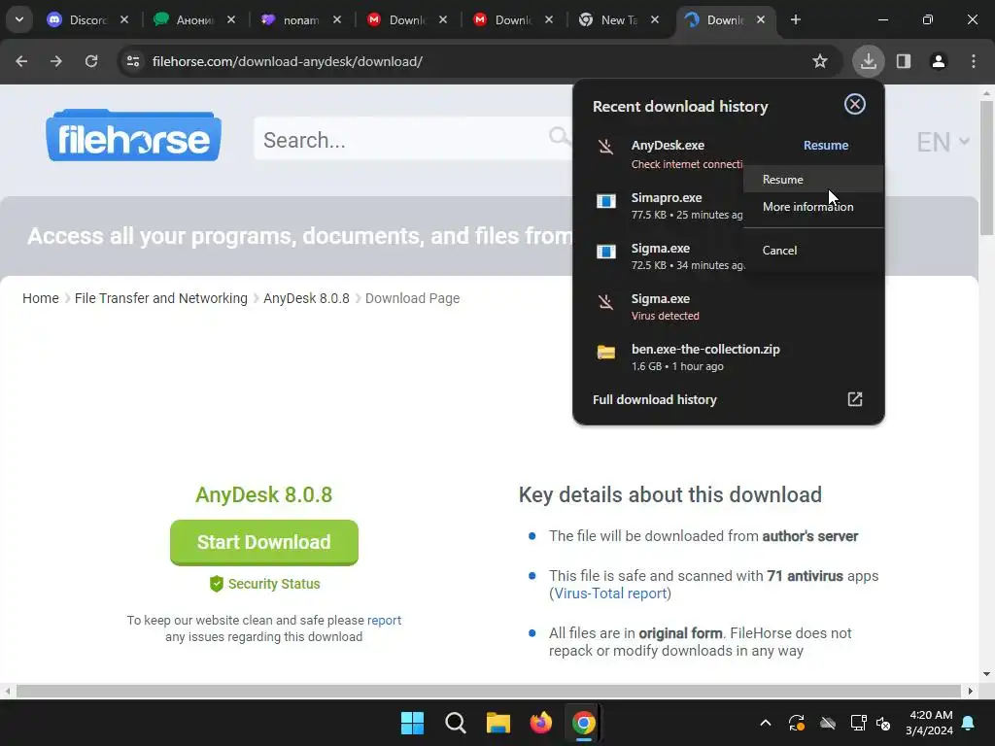The height and width of the screenshot is (746, 995).
Task: Close the Discord tab
Action: [x=124, y=19]
